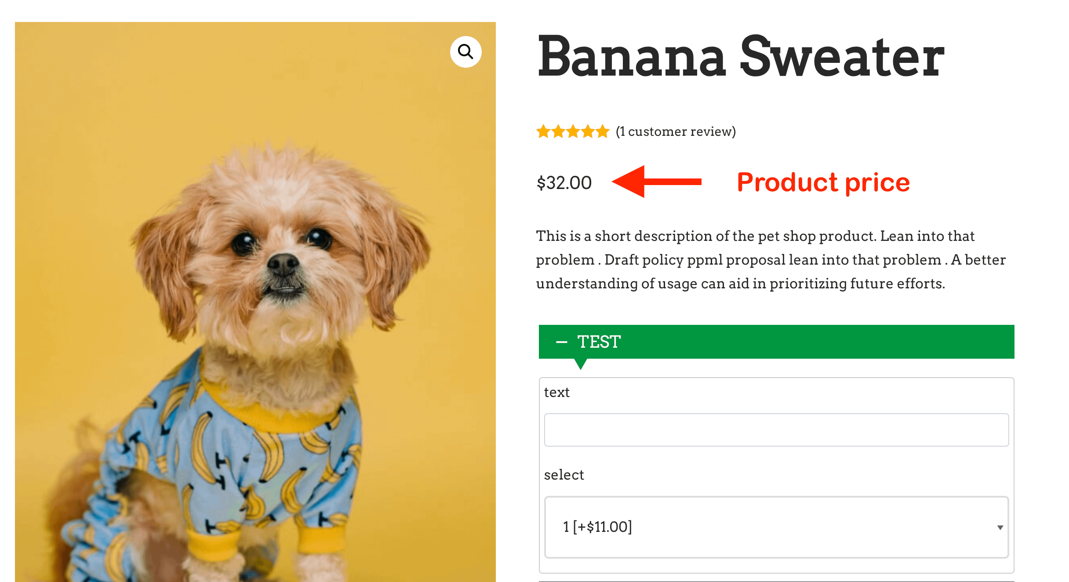
Task: Click the "select" field label
Action: coord(564,475)
